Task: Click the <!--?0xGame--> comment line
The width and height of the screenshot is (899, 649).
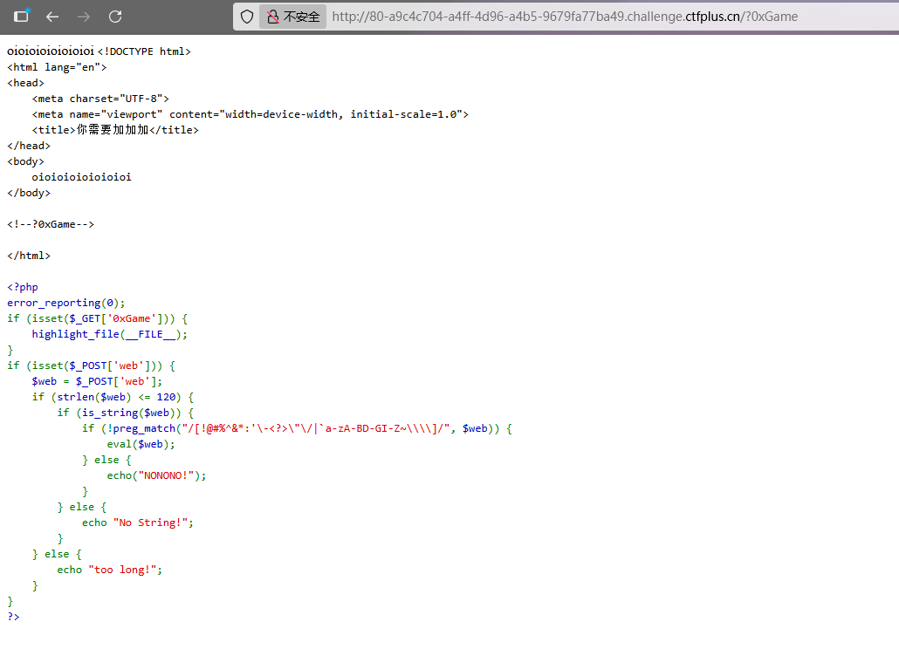Action: 51,224
